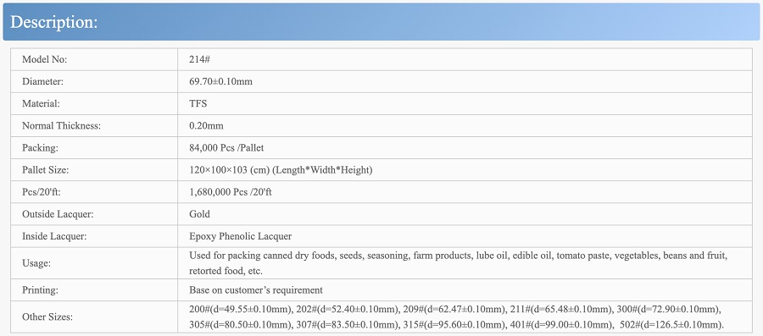This screenshot has width=763, height=336.
Task: Click the Pallet Size: label
Action: coord(45,170)
